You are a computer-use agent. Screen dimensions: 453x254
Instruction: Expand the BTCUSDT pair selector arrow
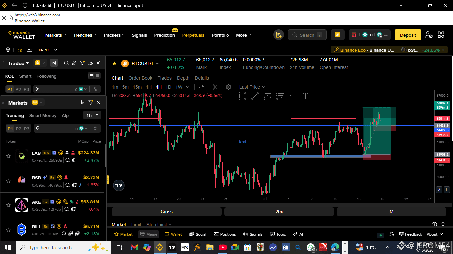157,63
